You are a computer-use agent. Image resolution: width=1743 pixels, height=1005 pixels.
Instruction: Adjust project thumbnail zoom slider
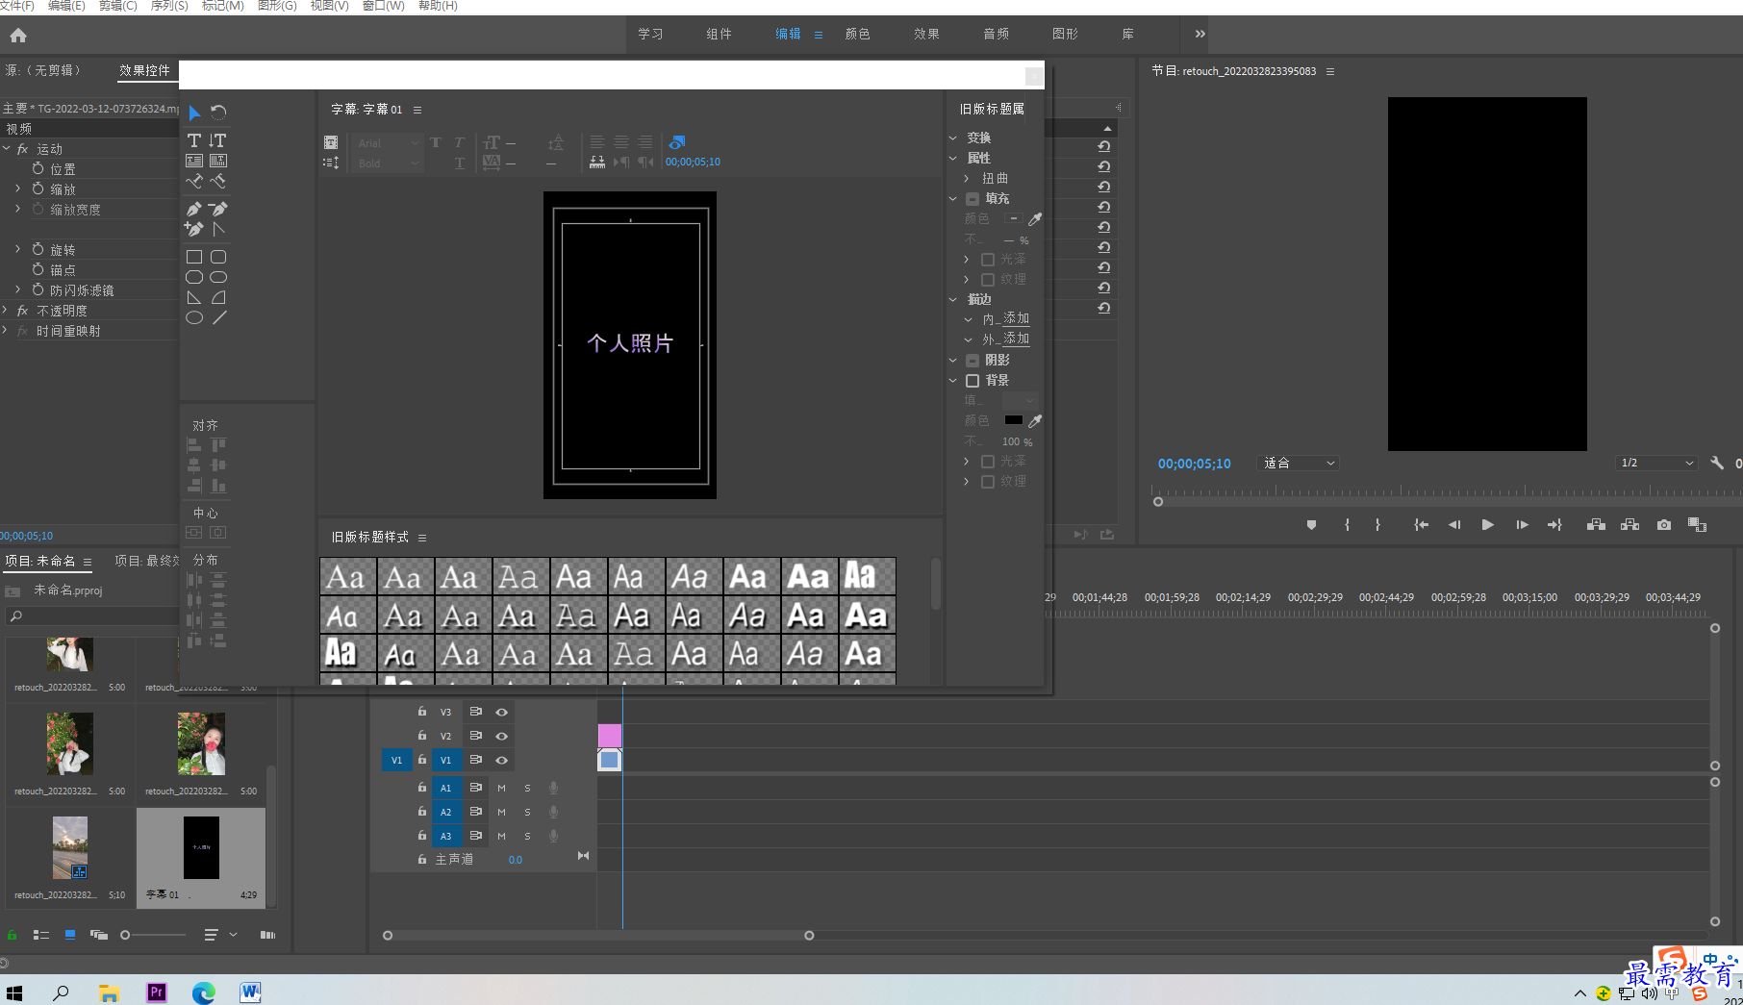(125, 935)
